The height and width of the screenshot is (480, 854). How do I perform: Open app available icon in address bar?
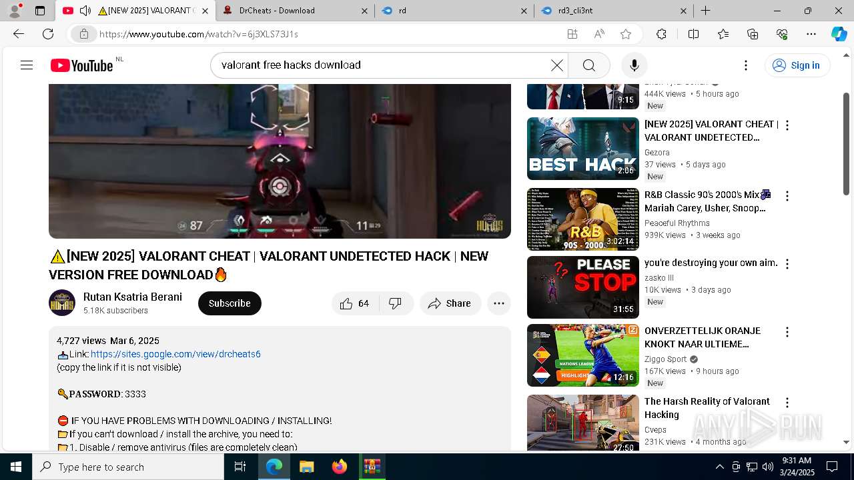coord(572,34)
